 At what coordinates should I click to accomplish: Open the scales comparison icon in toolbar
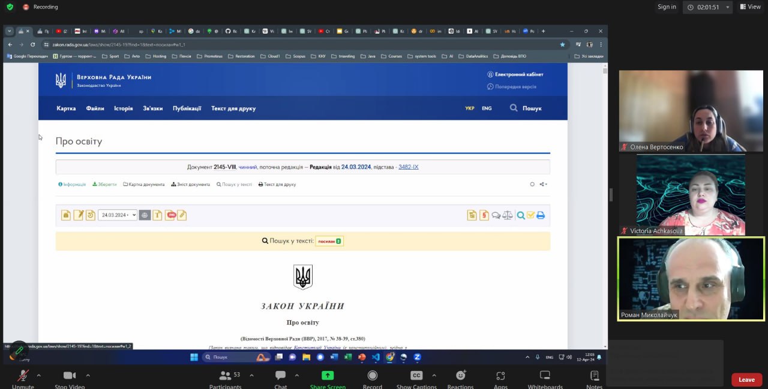click(508, 215)
